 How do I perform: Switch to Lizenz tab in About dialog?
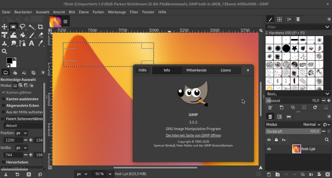pos(226,70)
